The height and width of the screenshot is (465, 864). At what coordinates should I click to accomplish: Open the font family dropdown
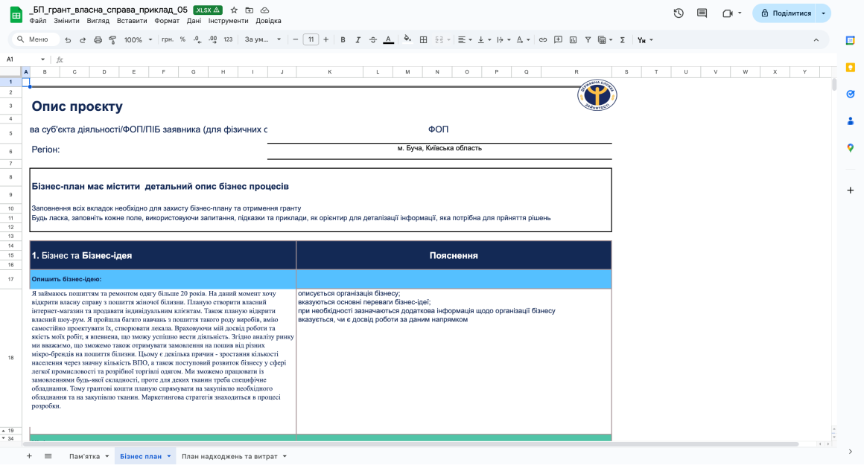pos(263,39)
